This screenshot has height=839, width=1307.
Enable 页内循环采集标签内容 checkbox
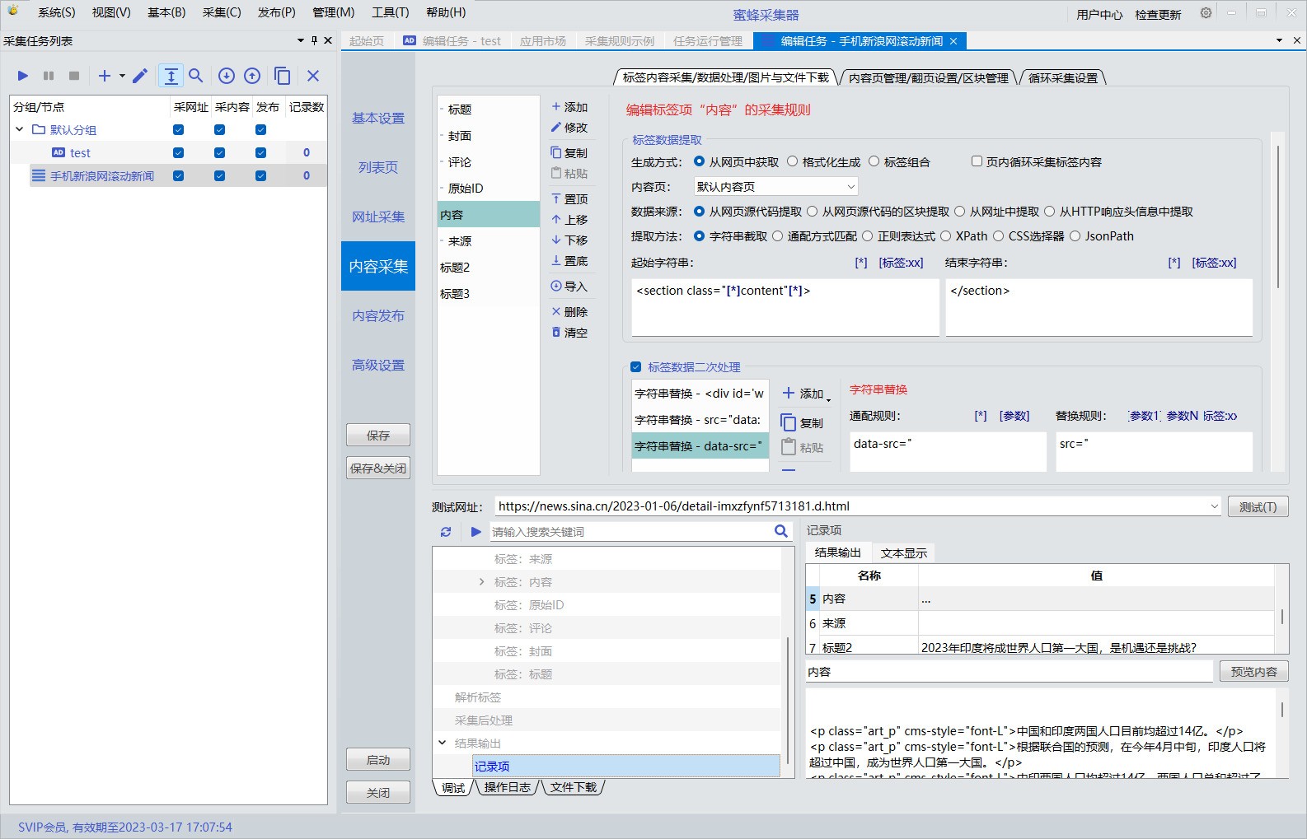coord(977,162)
